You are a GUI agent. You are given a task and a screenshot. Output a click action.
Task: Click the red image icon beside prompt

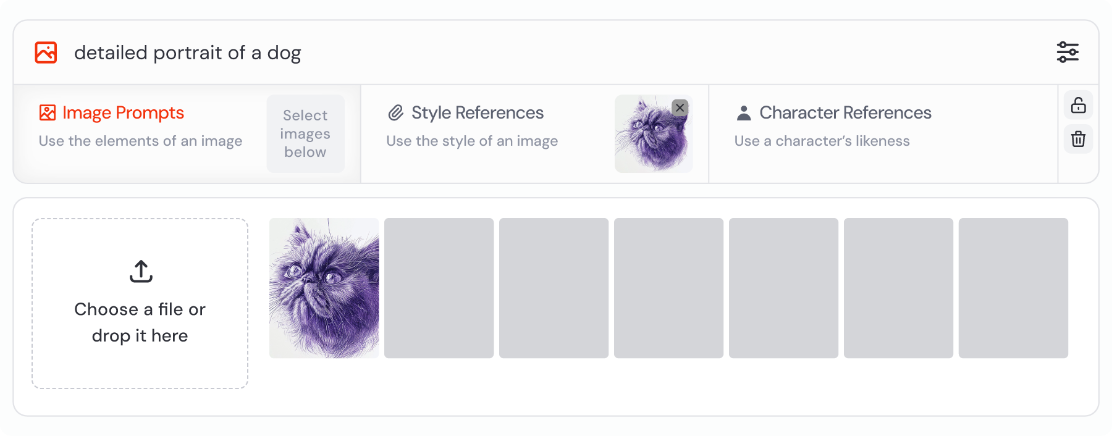pos(46,52)
